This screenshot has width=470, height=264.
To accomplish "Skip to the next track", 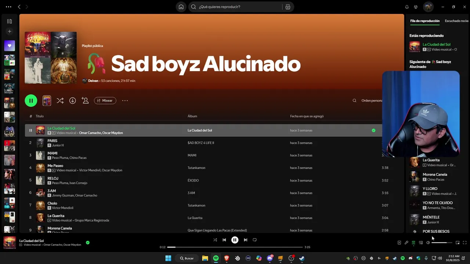I will tap(245, 240).
